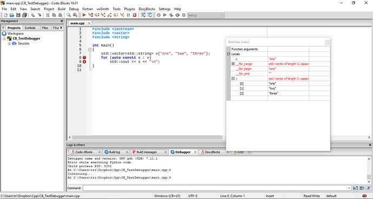Switch to the Build log tab
This screenshot has height=199, width=373.
click(x=115, y=152)
